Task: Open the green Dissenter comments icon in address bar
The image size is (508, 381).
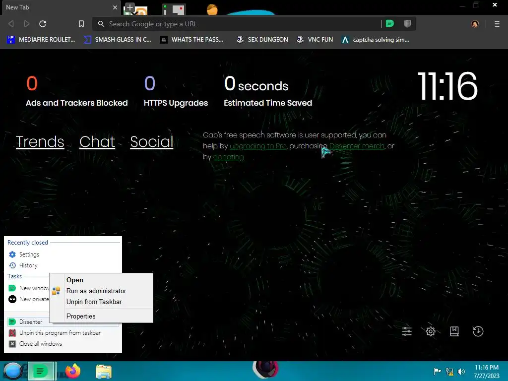Action: (x=390, y=24)
